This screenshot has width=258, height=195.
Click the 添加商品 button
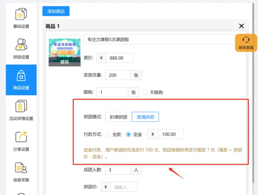click(x=56, y=11)
